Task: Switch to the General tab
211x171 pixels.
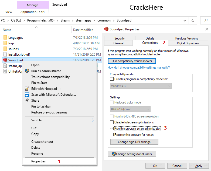Action: pos(118,43)
